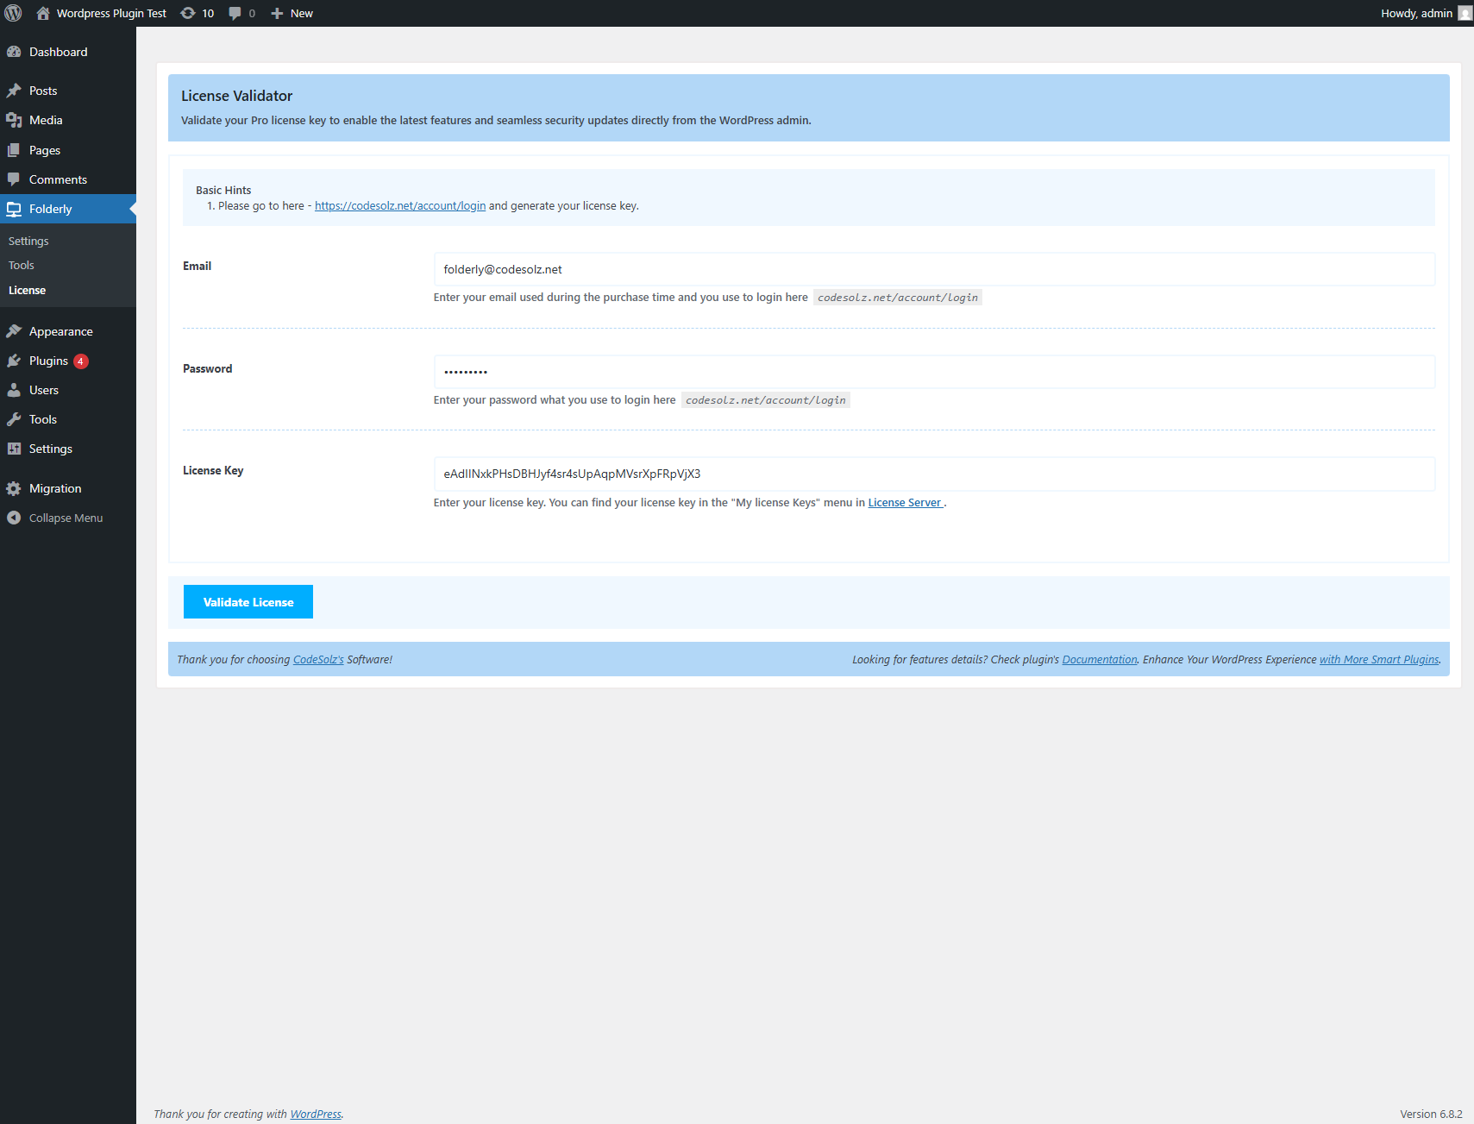Image resolution: width=1474 pixels, height=1124 pixels.
Task: Open the Migration menu
Action: [x=68, y=488]
